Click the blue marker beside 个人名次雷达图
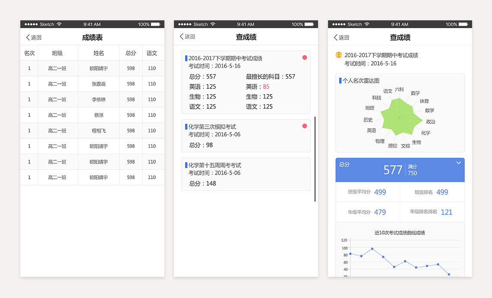Viewport: 492px width, 298px height. [340, 80]
